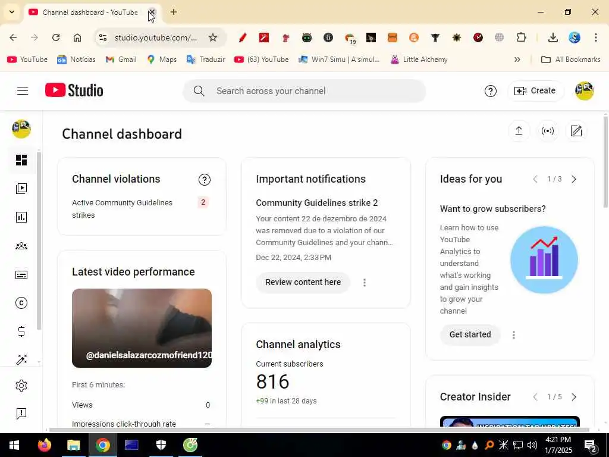
Task: Click the studio.youtube.com address bar
Action: [156, 37]
